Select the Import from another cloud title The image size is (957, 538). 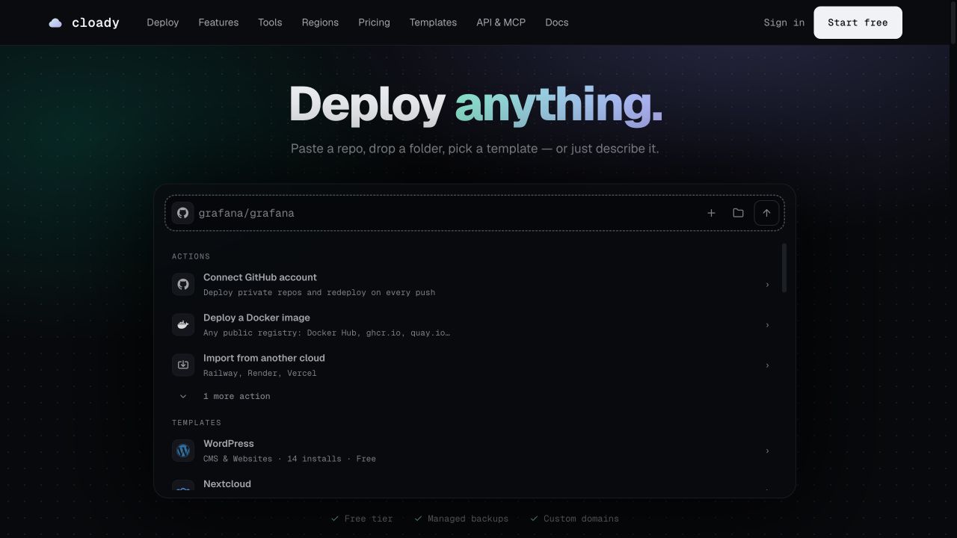264,358
